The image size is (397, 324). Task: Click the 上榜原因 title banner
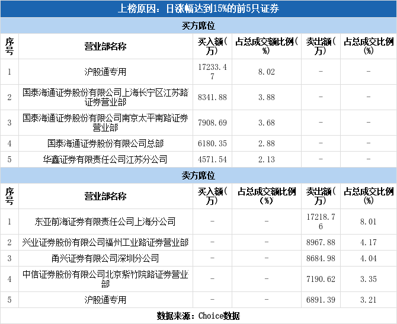coord(198,9)
